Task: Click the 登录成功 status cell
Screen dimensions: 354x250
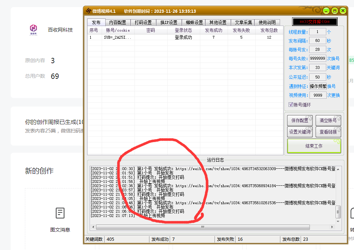Action: click(183, 37)
